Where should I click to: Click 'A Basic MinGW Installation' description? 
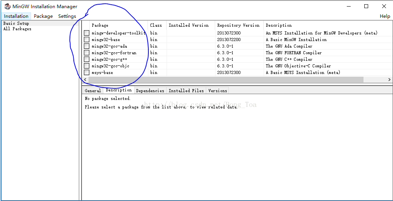click(296, 40)
